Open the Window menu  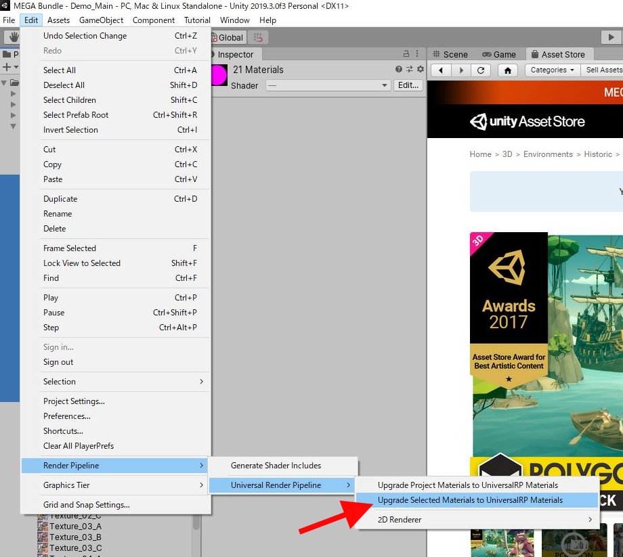234,20
